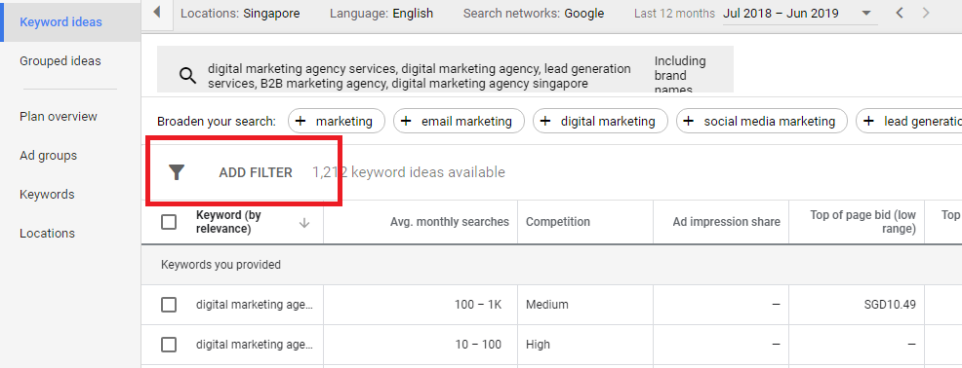Click the search magnifier icon
The image size is (962, 368).
point(187,76)
